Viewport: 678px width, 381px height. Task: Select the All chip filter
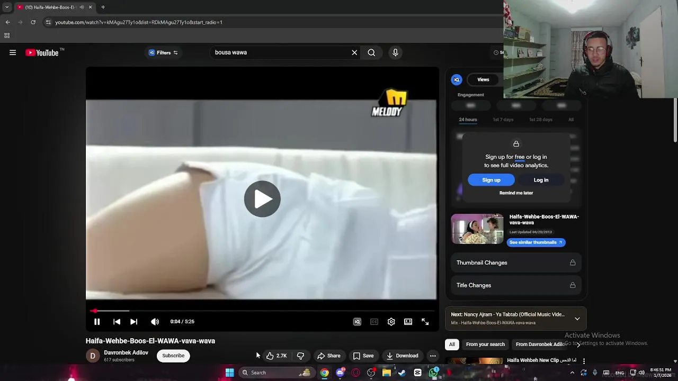pos(452,344)
